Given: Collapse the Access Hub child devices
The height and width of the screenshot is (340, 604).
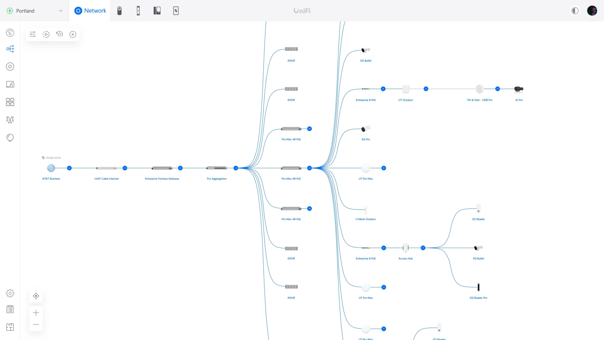Looking at the screenshot, I should point(423,248).
